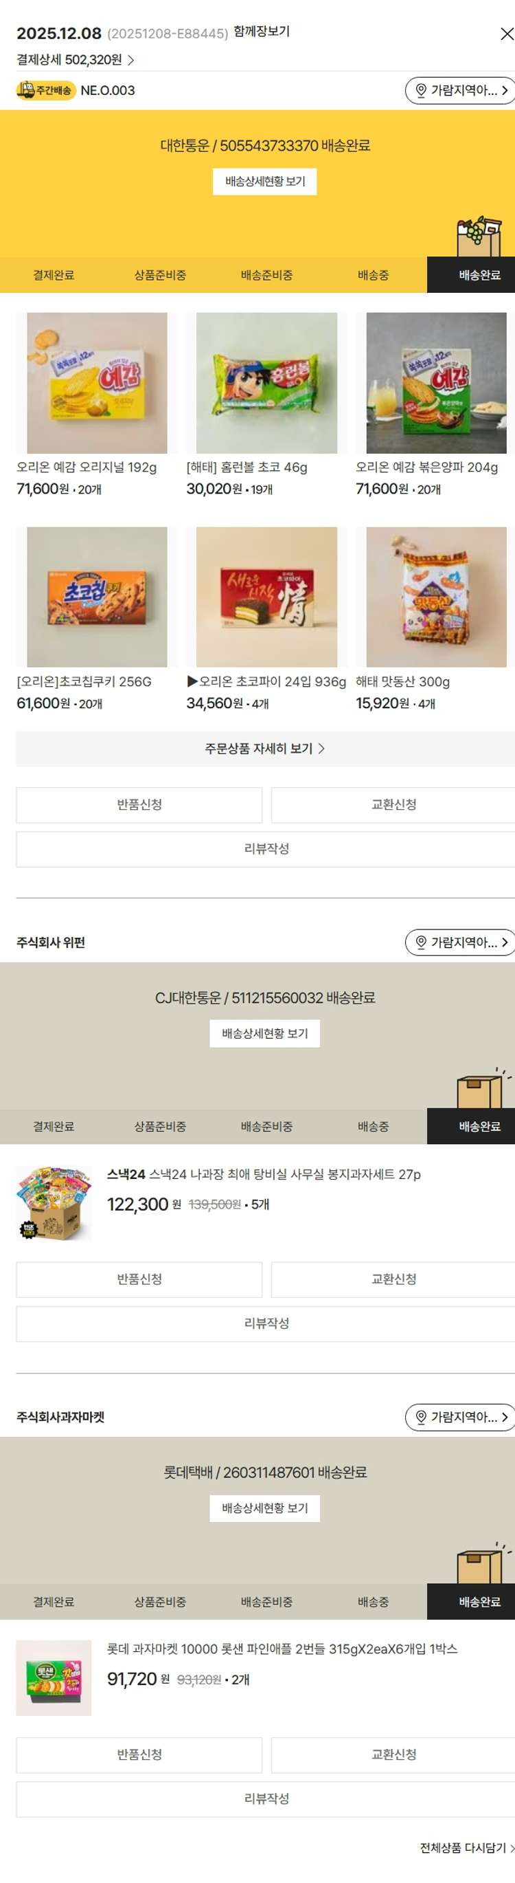Expand 주문상품 자세히 보기

264,749
